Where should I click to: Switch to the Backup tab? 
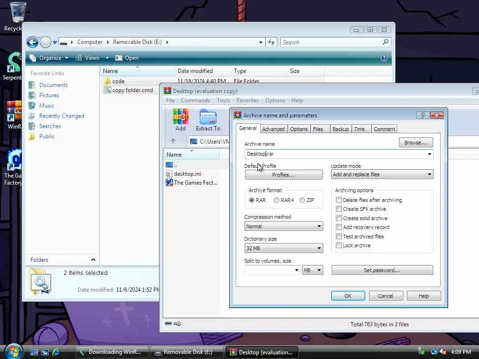click(341, 129)
